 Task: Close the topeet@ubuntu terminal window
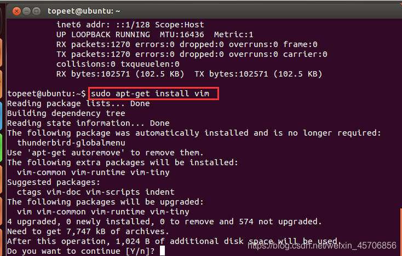tap(17, 10)
